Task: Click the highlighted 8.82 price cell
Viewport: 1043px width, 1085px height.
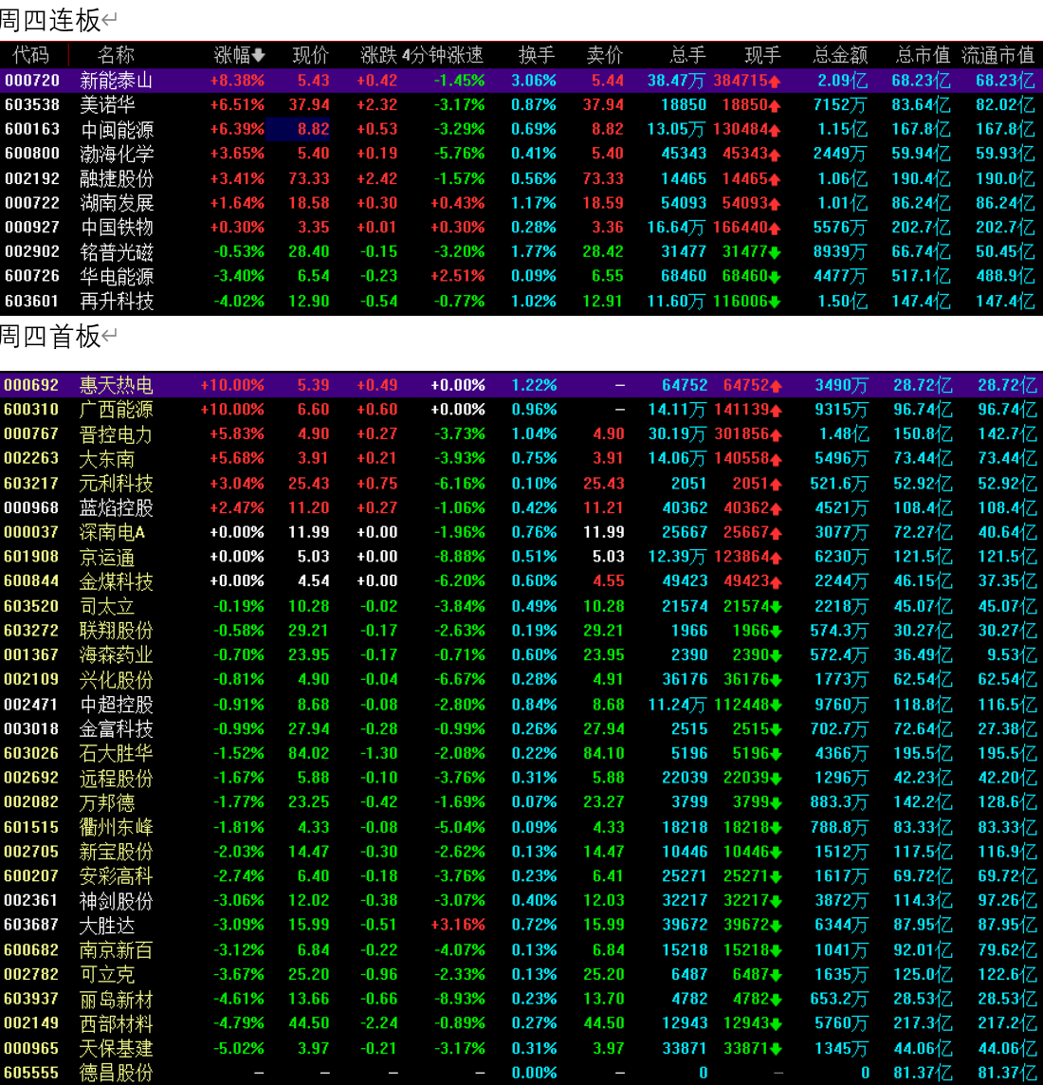Action: [x=298, y=129]
